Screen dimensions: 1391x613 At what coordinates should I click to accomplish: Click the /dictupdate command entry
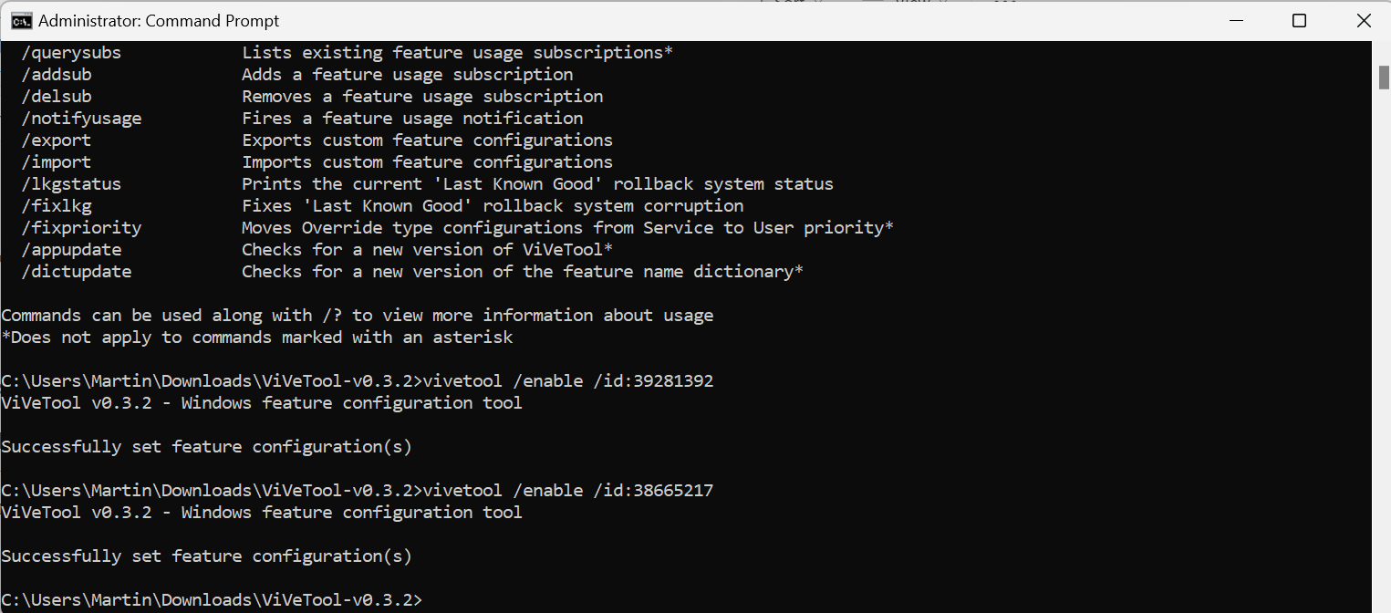(x=77, y=272)
